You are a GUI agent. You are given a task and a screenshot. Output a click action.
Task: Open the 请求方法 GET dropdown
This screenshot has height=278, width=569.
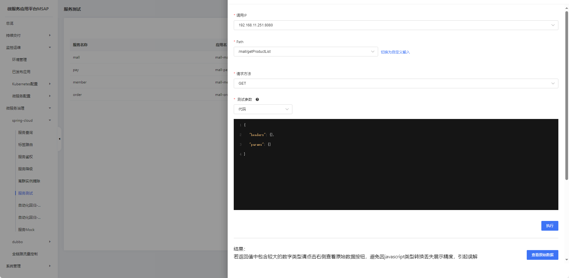[396, 83]
